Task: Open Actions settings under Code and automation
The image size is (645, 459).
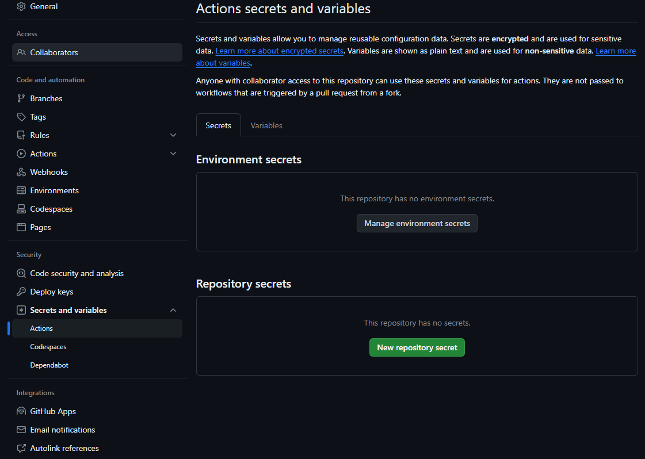Action: [43, 154]
